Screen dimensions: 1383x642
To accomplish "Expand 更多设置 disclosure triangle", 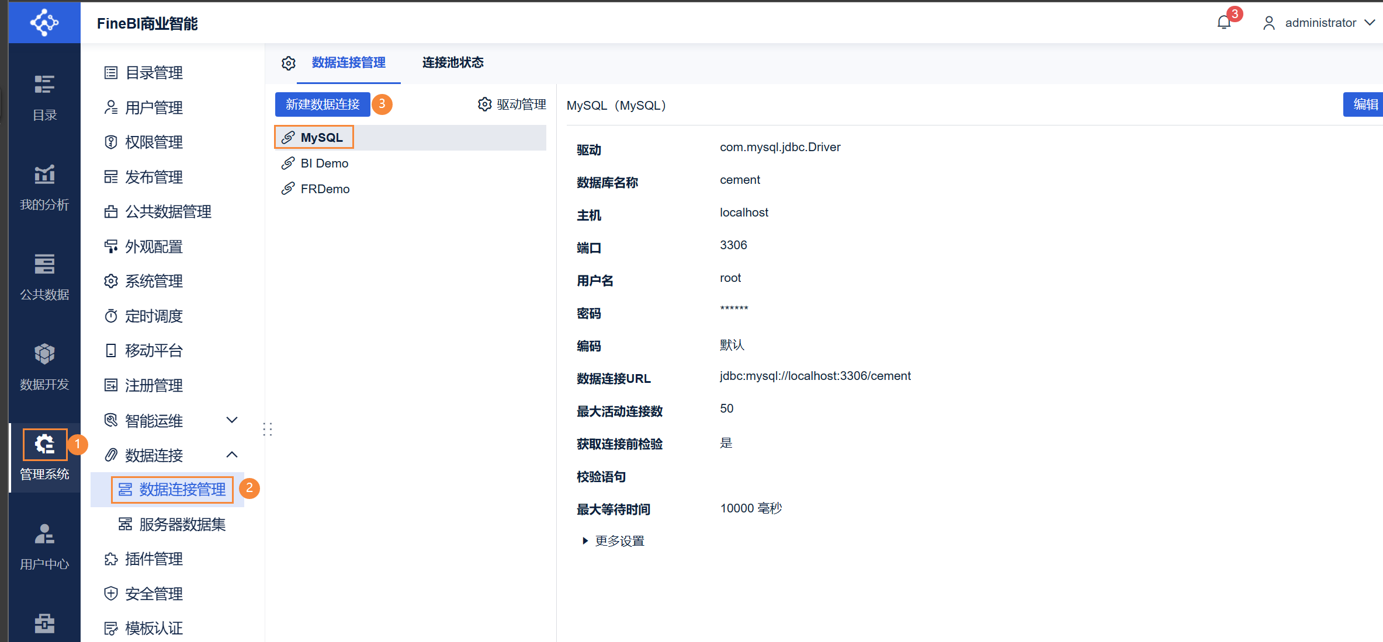I will pos(585,541).
